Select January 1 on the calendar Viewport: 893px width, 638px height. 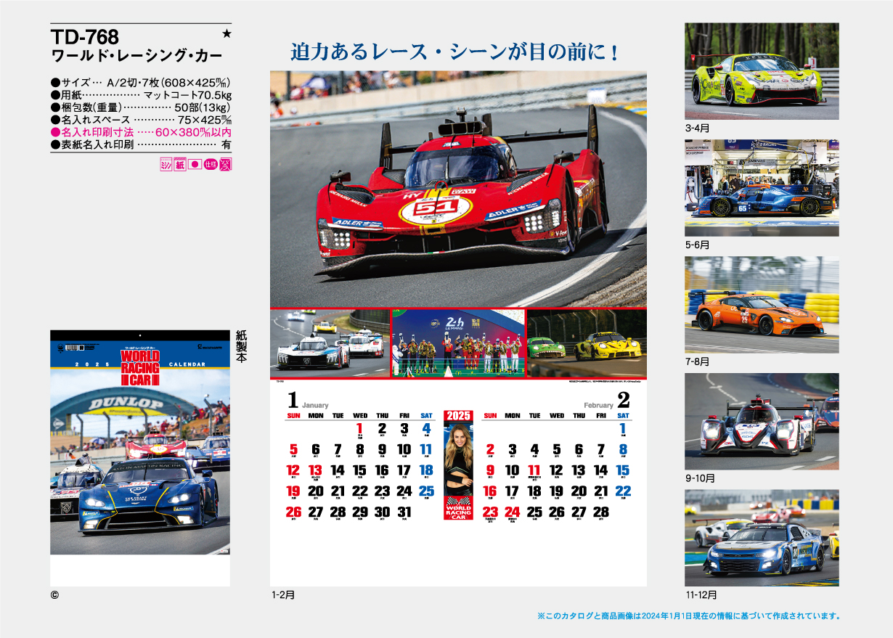[x=359, y=430]
